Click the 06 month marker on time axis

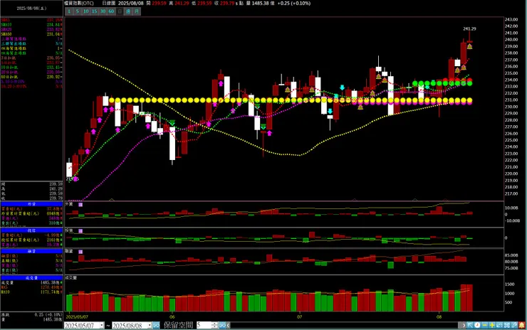coord(172,316)
